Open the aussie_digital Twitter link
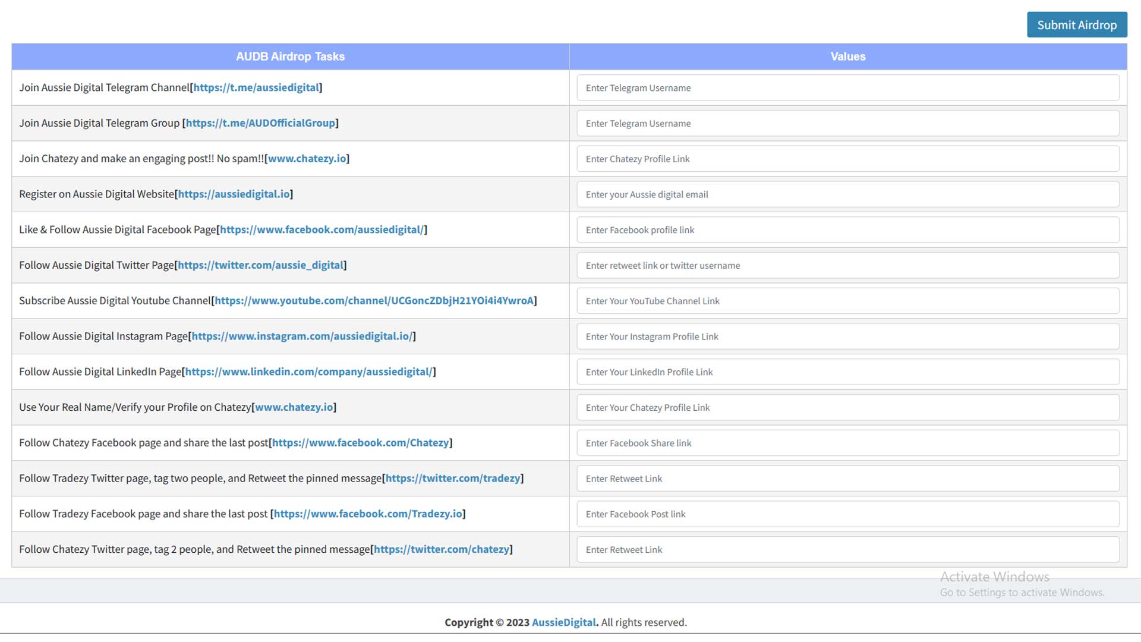This screenshot has height=642, width=1141. click(x=261, y=265)
